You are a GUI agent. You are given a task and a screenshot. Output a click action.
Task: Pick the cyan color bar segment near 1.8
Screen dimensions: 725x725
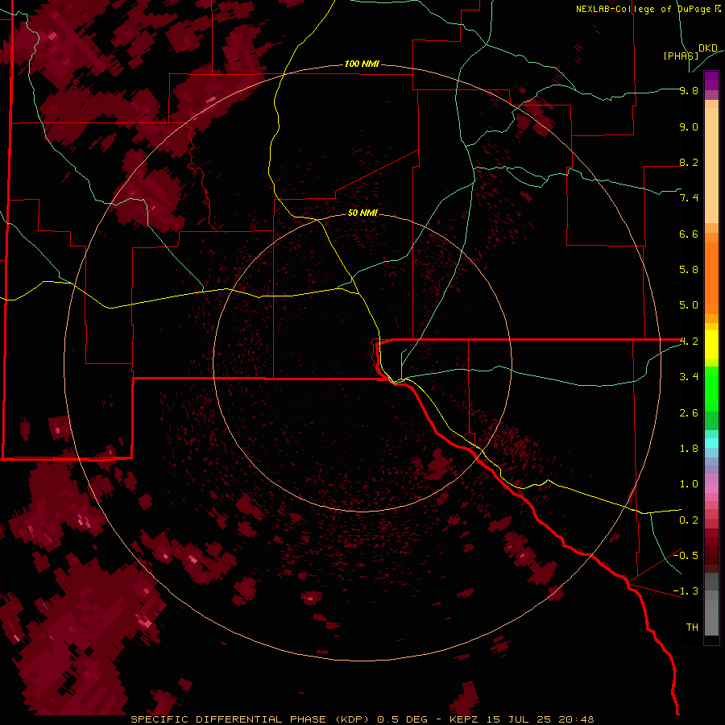point(711,443)
